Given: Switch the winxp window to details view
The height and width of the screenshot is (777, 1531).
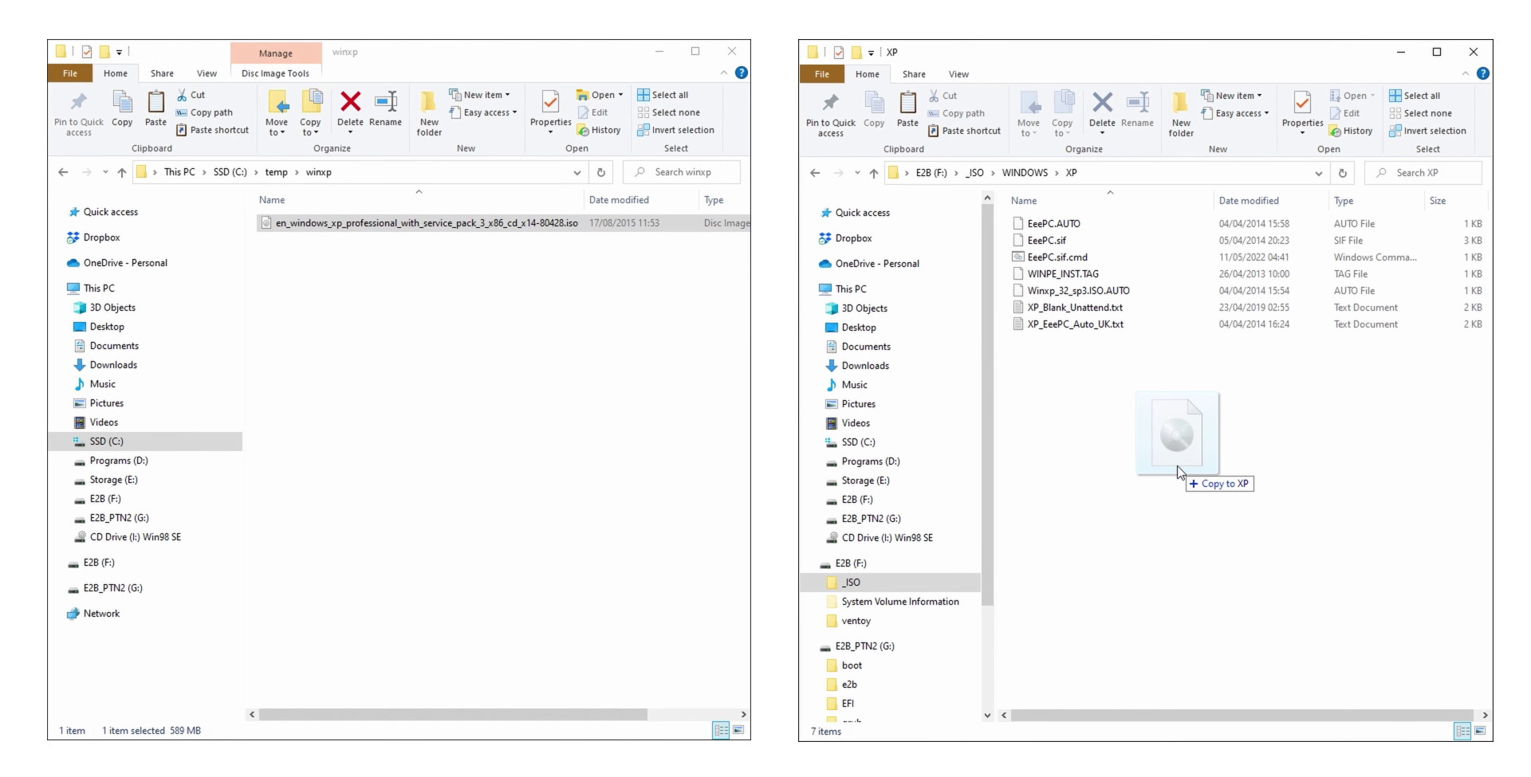Looking at the screenshot, I should 721,731.
